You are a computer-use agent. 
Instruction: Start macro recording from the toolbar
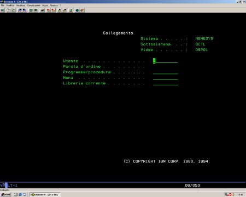[x=49, y=10]
